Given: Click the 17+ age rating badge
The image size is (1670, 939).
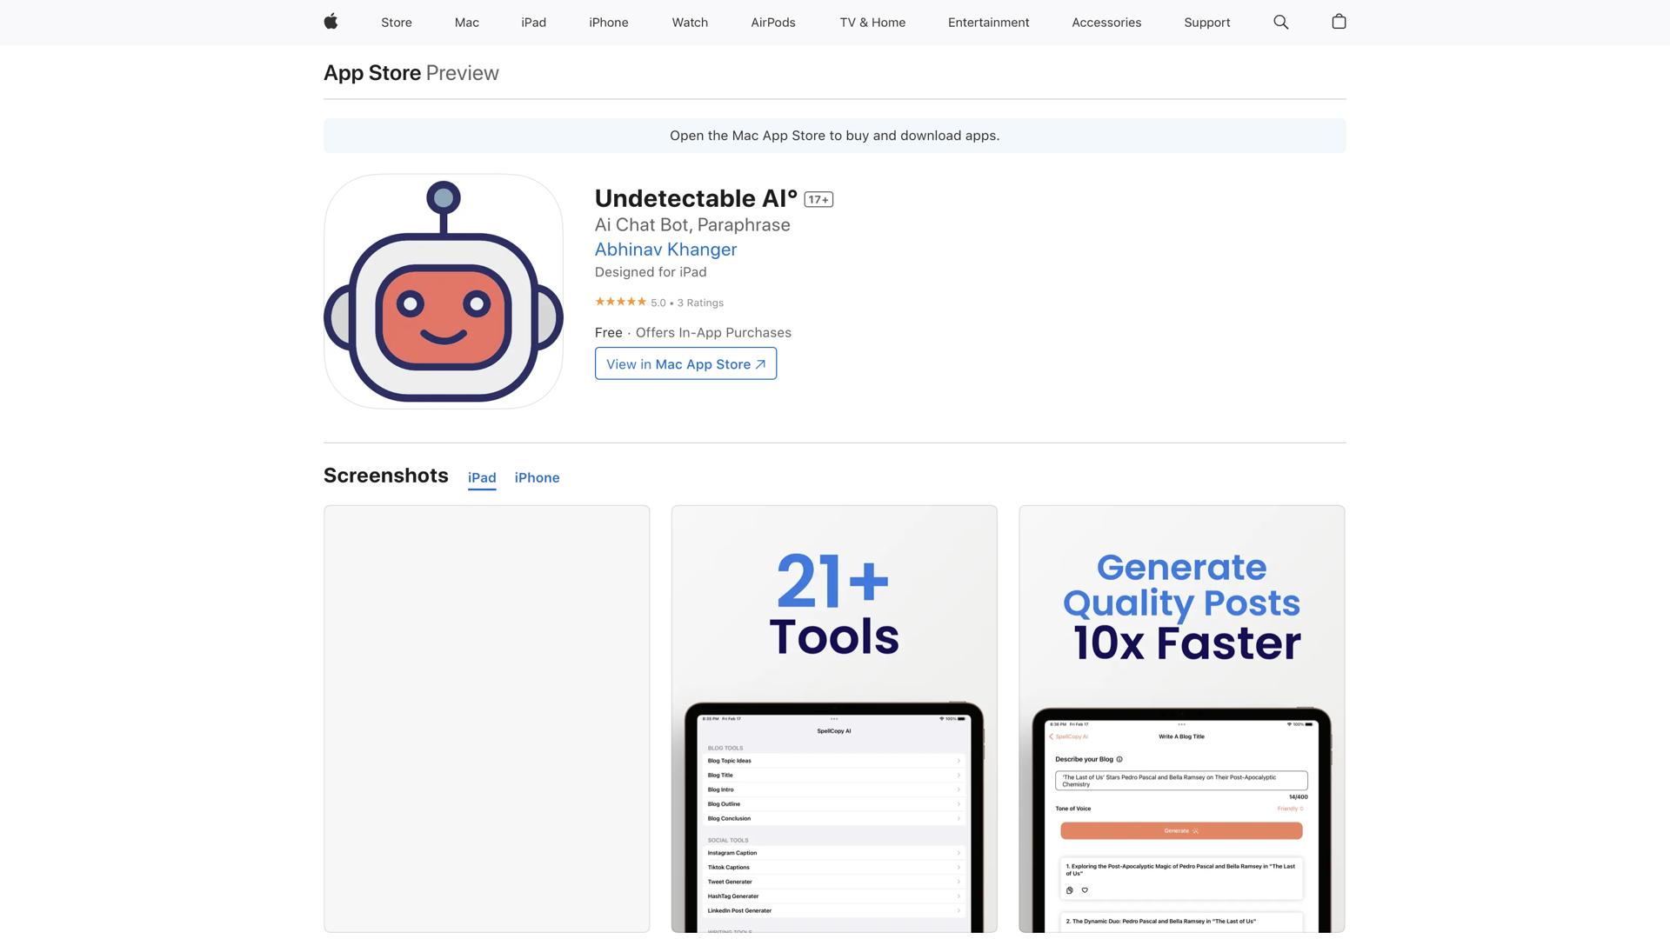Looking at the screenshot, I should point(818,200).
